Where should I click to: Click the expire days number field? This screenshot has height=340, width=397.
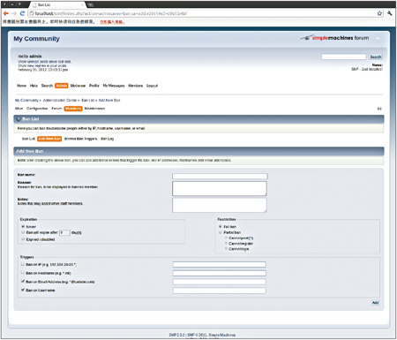tap(64, 232)
